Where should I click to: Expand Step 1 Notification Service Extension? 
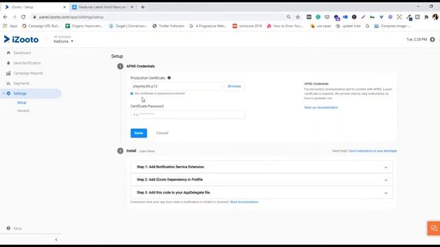[x=262, y=167]
